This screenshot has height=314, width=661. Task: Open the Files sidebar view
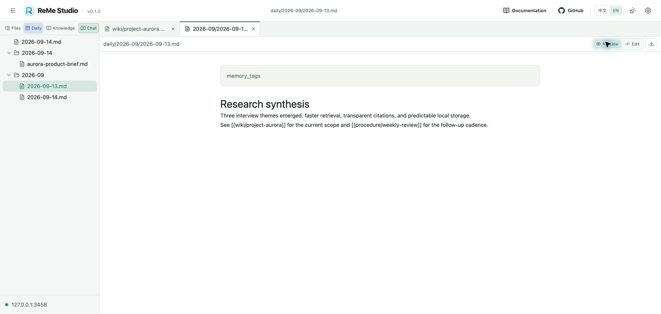[13, 28]
